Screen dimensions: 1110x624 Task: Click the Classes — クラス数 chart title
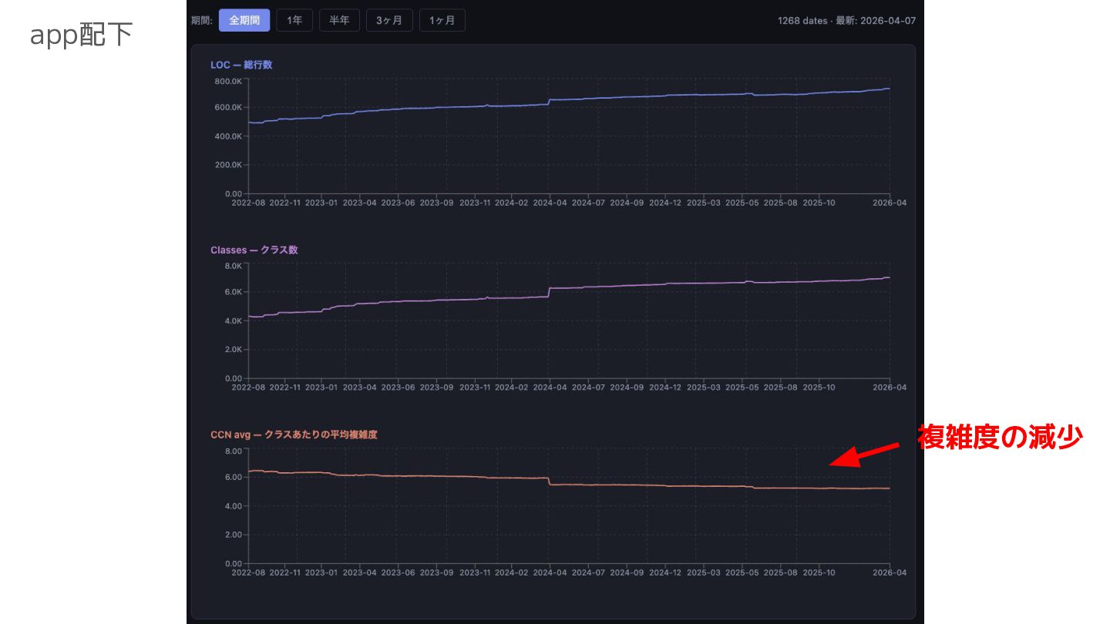254,250
